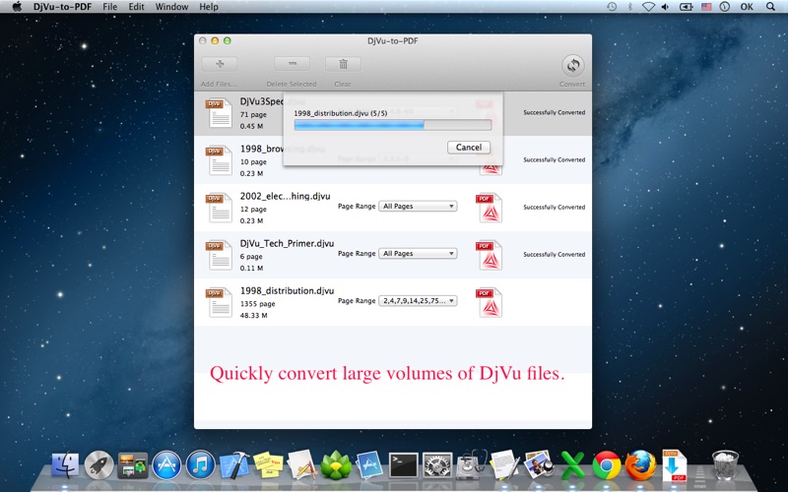The height and width of the screenshot is (492, 788).
Task: Open Disk Utility in the dock
Action: coord(472,464)
